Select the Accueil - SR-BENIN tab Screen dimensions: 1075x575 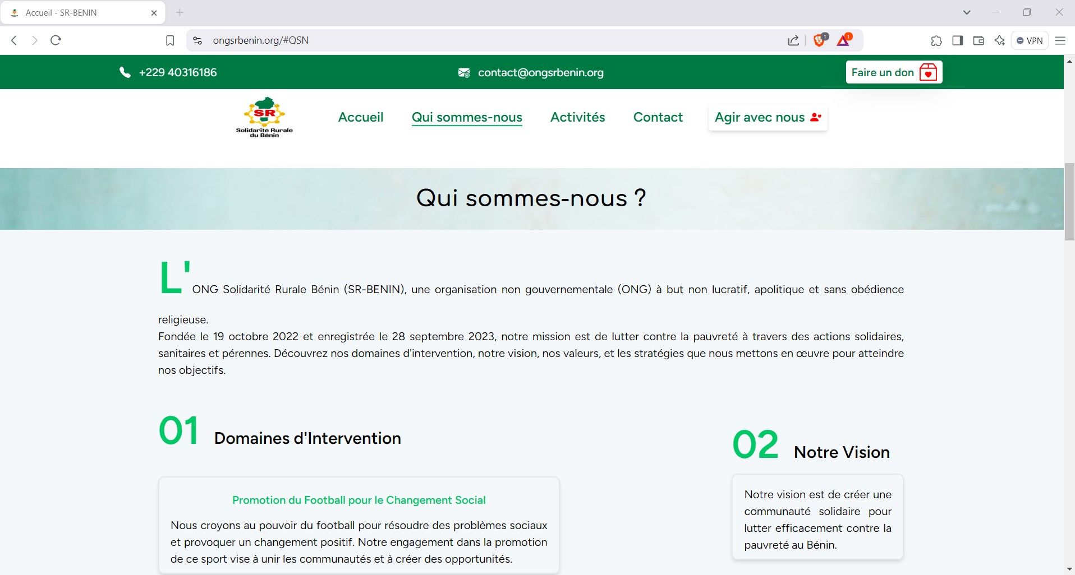click(x=83, y=13)
